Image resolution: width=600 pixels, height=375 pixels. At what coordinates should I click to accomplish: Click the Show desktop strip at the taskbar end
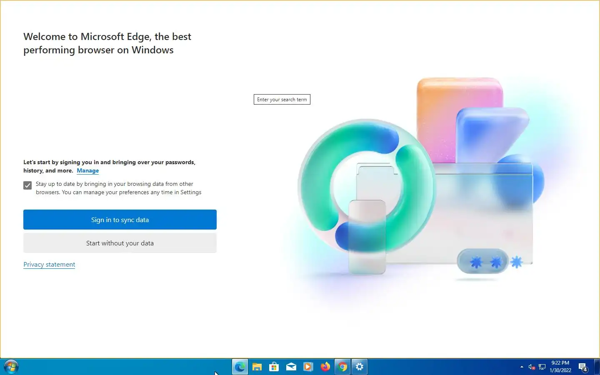[597, 367]
